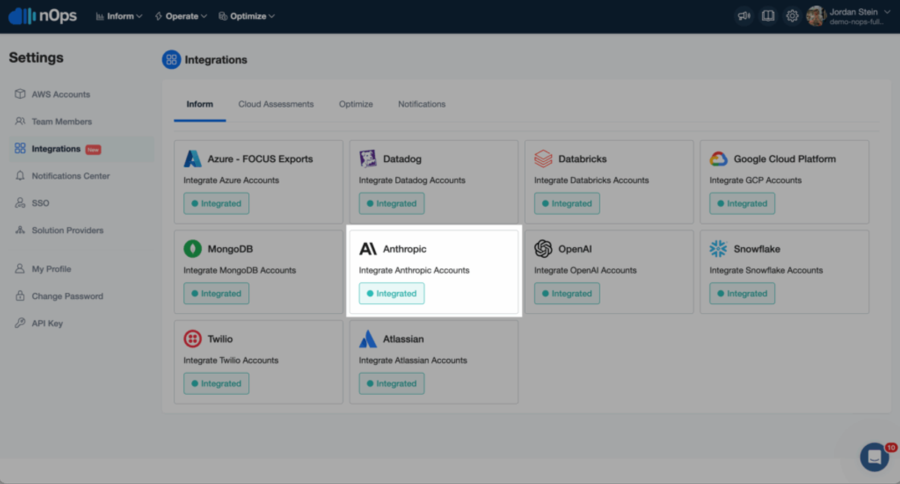Click the Snowflake logo icon
Image resolution: width=900 pixels, height=484 pixels.
point(718,249)
